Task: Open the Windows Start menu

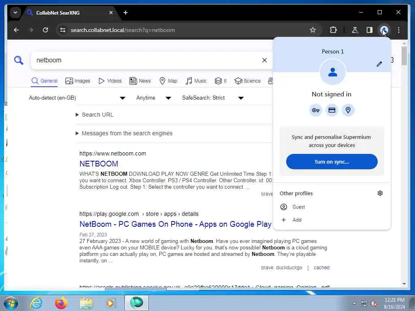Action: pos(11,303)
